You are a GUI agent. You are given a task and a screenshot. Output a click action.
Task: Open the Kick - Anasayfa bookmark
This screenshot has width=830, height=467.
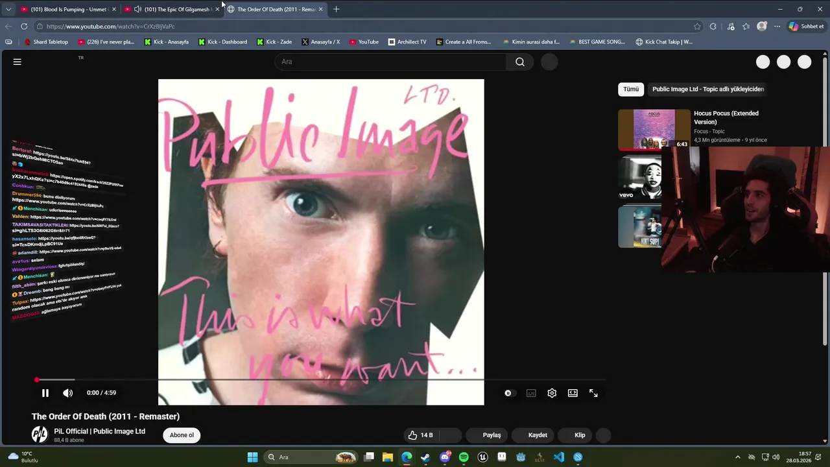[x=167, y=42]
